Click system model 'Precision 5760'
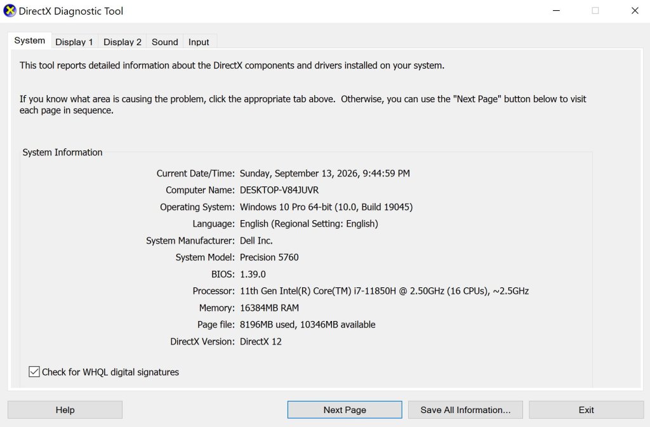650x427 pixels. coord(269,257)
